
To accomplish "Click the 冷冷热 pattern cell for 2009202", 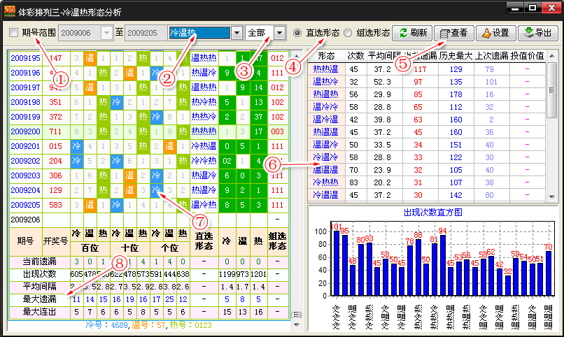I will [x=204, y=161].
